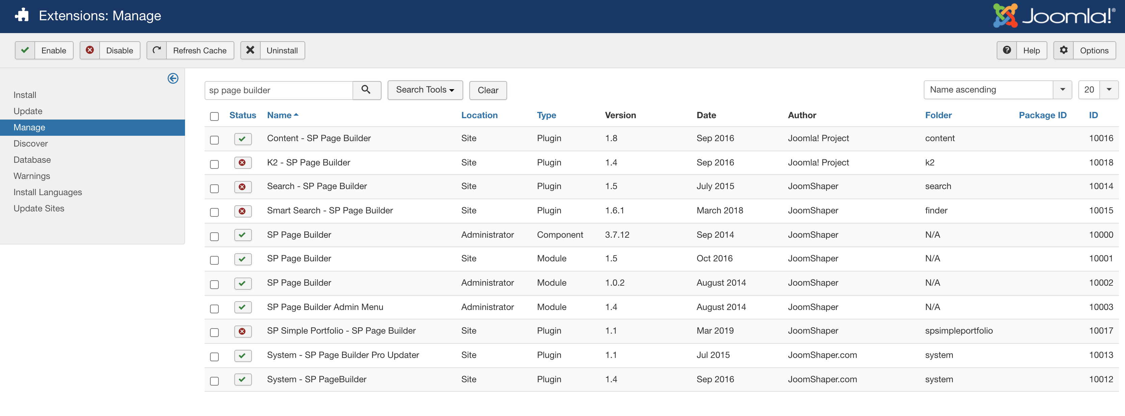Viewport: 1125px width, 416px height.
Task: Check the box for SP Simple Portfolio row
Action: (x=214, y=333)
